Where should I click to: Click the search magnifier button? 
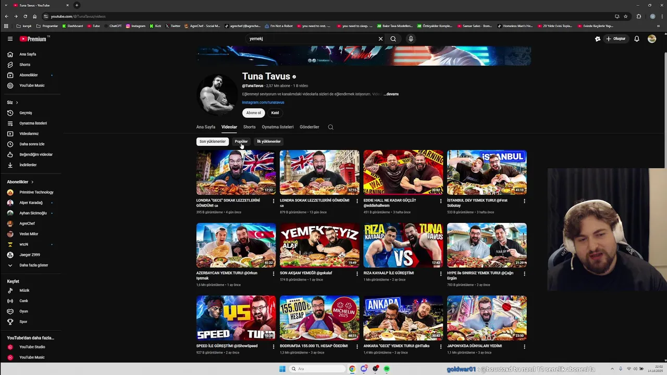point(393,39)
